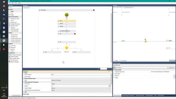Click the red error badge on P3 node

tap(75, 34)
